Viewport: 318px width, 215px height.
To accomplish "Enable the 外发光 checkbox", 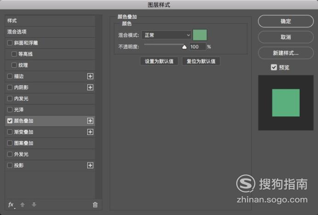I will (x=10, y=154).
